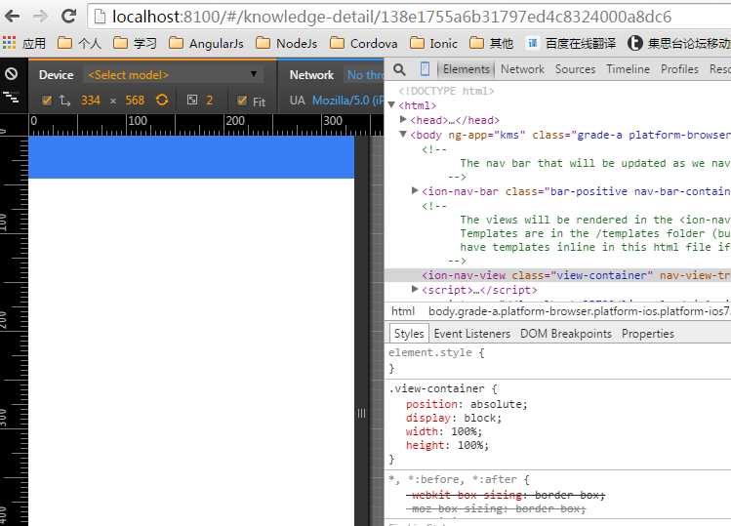Go back to the previous page
Image resolution: width=731 pixels, height=526 pixels.
click(12, 17)
